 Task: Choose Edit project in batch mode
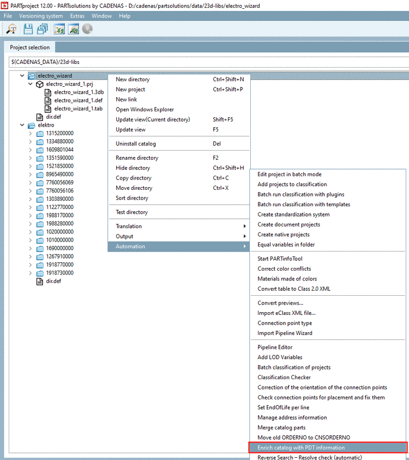pos(328,174)
